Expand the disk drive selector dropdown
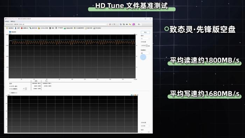245x138 pixels. [56, 24]
